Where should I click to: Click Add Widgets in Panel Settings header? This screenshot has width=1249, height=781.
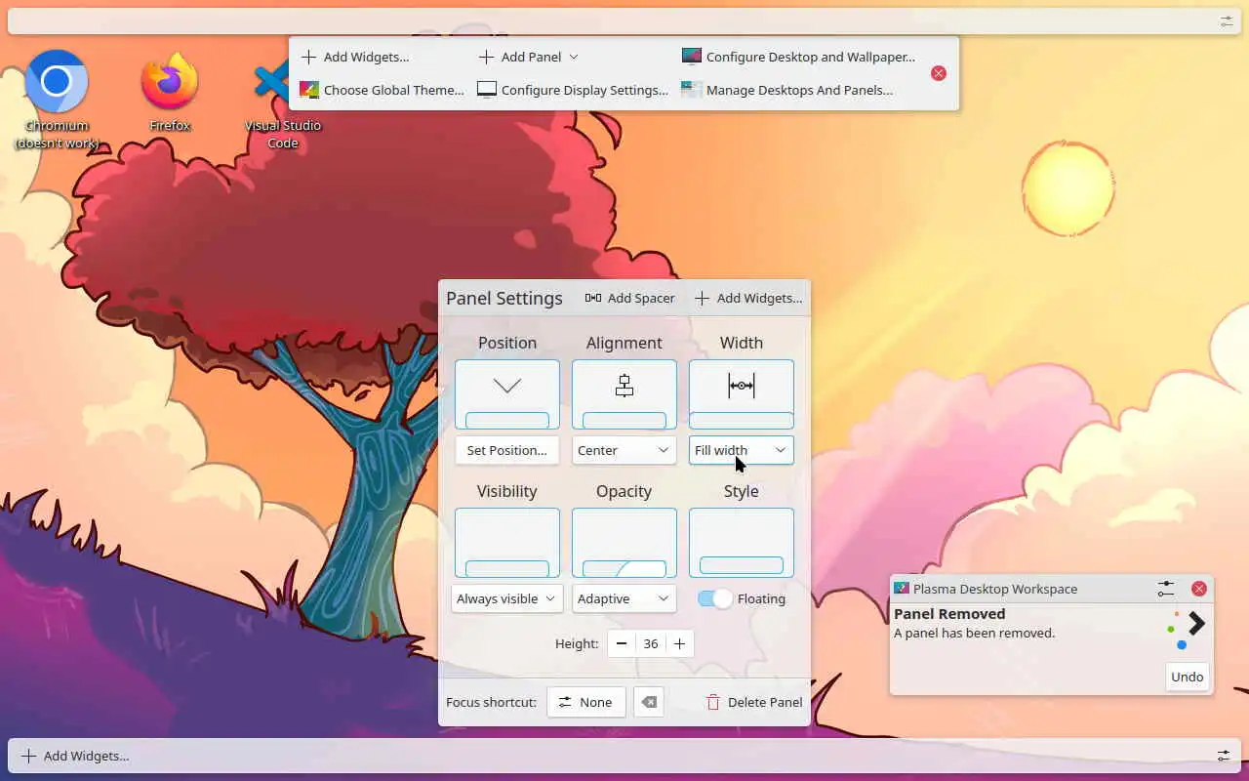point(748,298)
